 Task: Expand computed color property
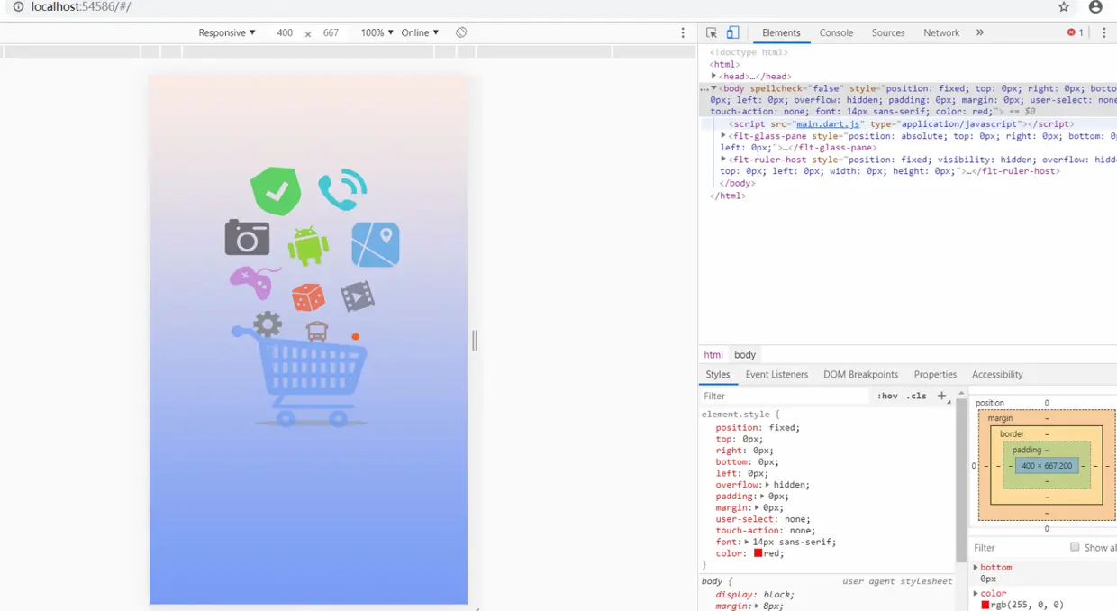tap(976, 594)
